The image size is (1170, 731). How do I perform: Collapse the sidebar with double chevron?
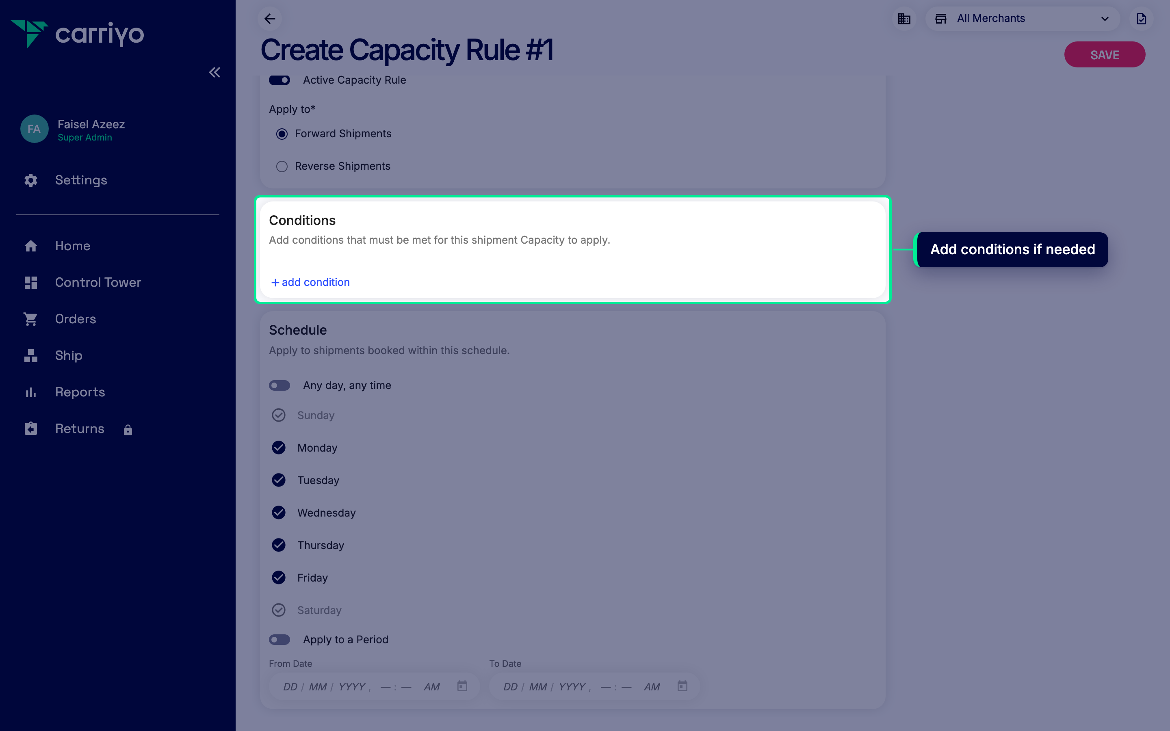click(214, 73)
